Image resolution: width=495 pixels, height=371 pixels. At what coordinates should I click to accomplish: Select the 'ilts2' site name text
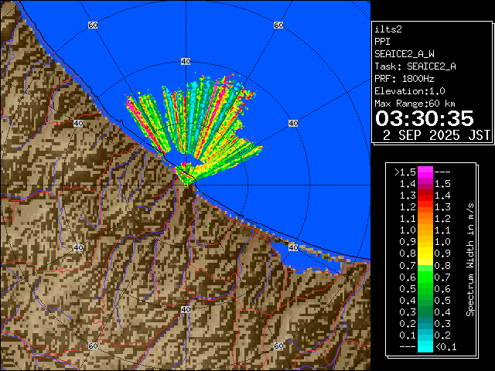coord(387,29)
